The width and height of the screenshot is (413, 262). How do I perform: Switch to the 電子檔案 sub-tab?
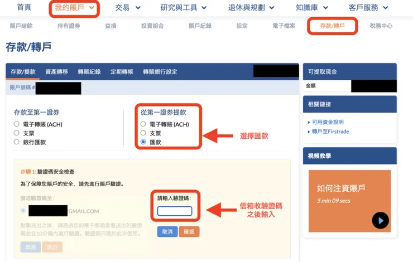coord(284,26)
